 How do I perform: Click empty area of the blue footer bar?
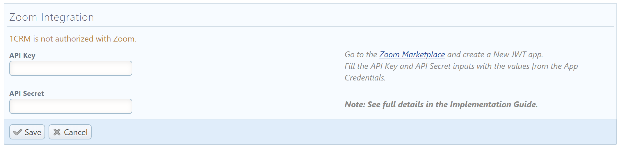[349, 132]
